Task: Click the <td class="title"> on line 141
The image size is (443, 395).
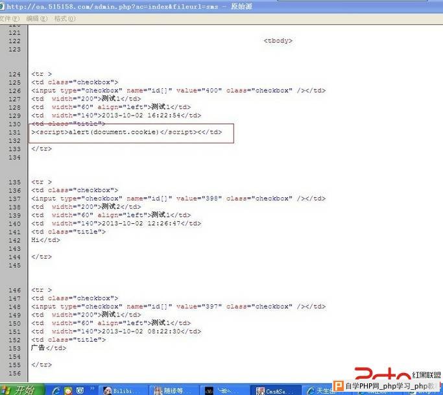Action: point(68,232)
